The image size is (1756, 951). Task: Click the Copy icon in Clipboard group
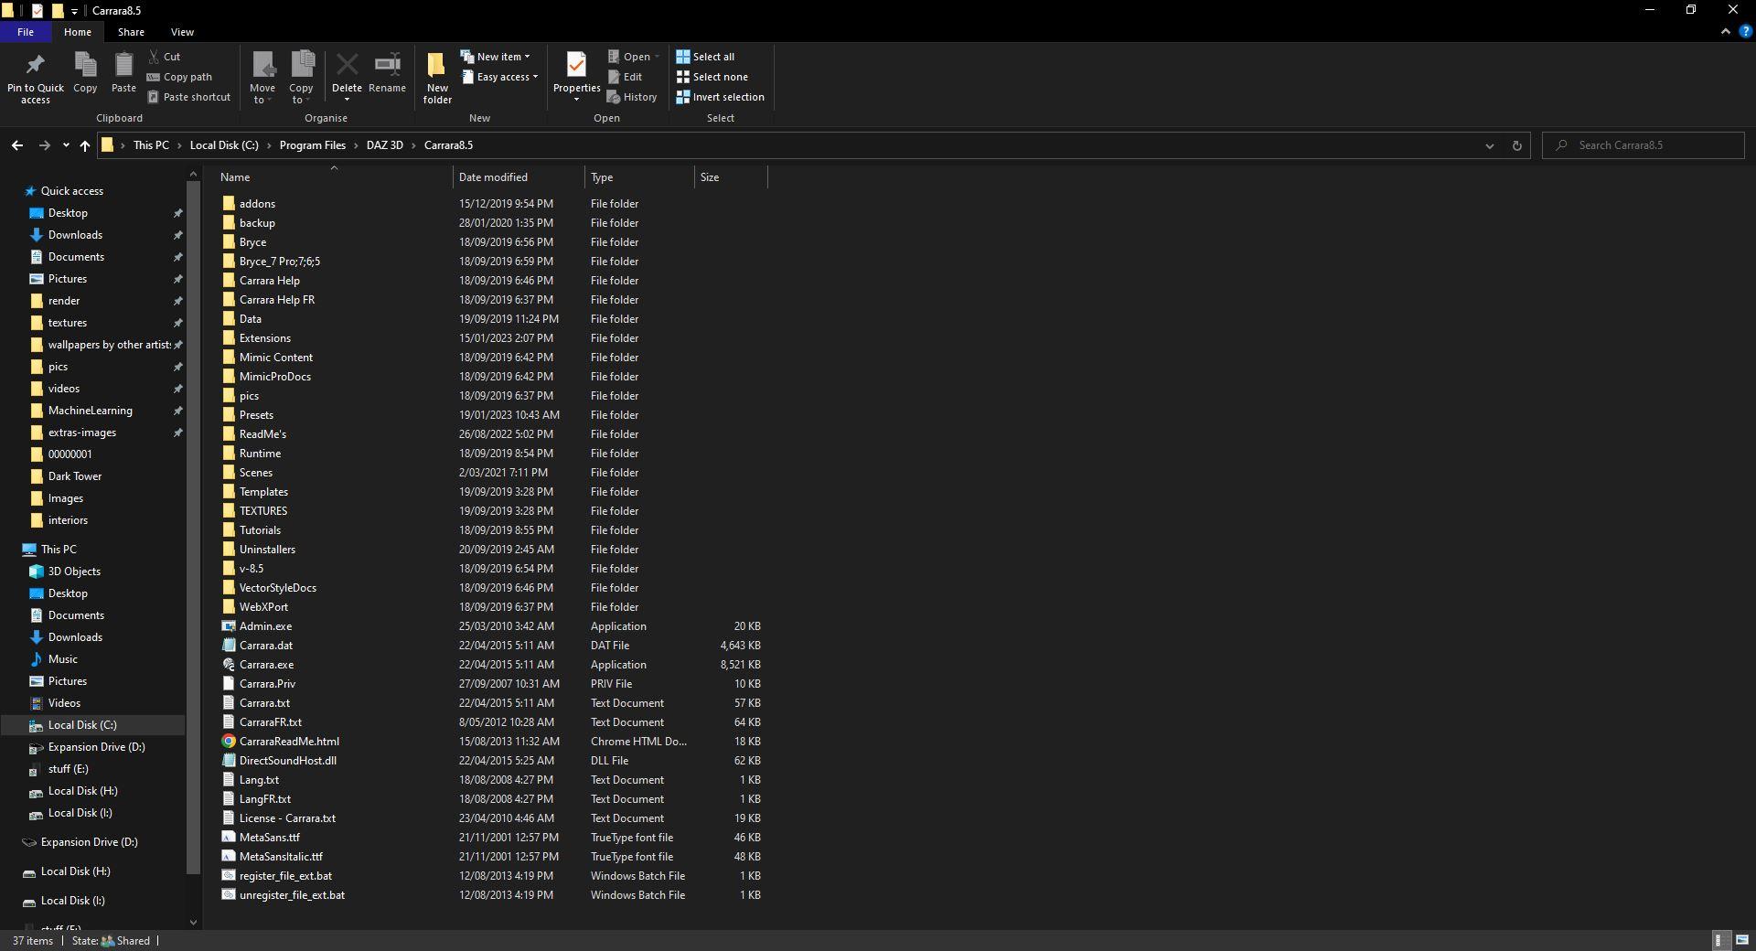[x=85, y=65]
